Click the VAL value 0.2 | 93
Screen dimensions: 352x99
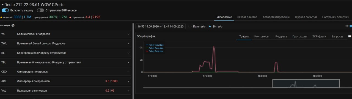pos(110,91)
